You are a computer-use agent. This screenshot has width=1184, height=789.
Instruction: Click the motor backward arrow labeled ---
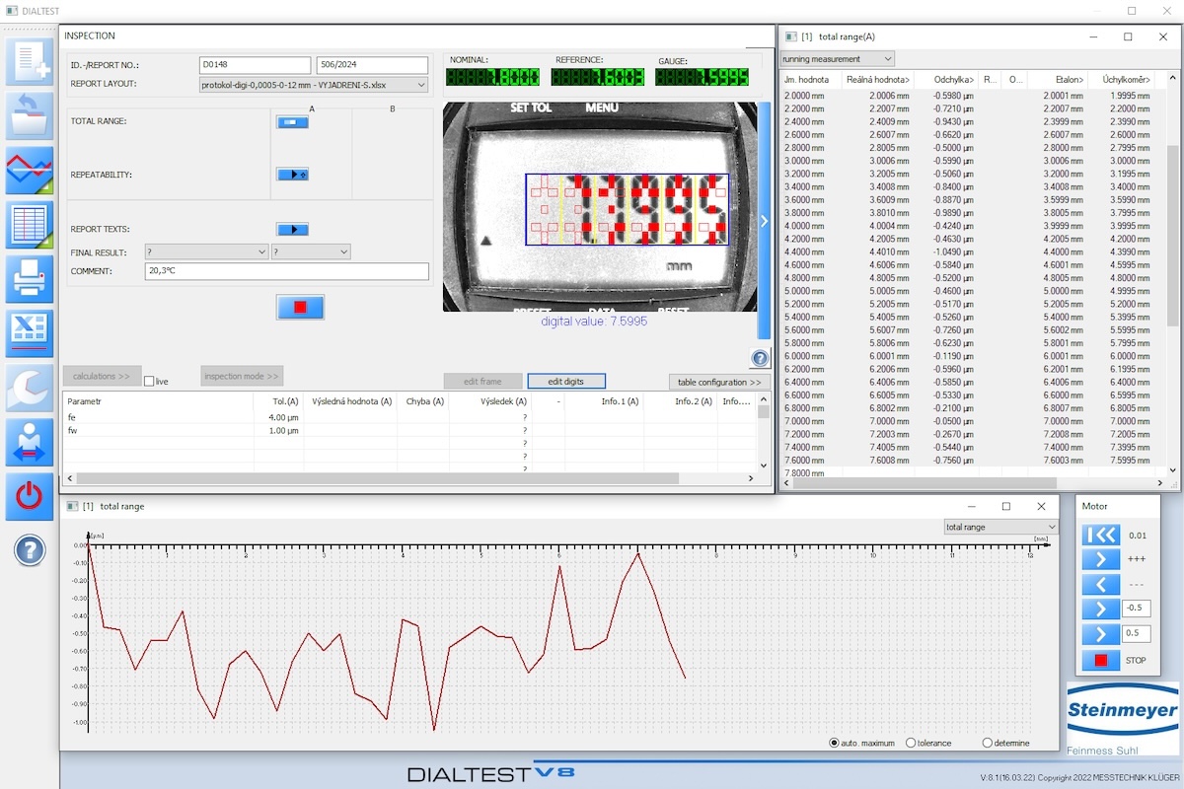[x=1101, y=584]
